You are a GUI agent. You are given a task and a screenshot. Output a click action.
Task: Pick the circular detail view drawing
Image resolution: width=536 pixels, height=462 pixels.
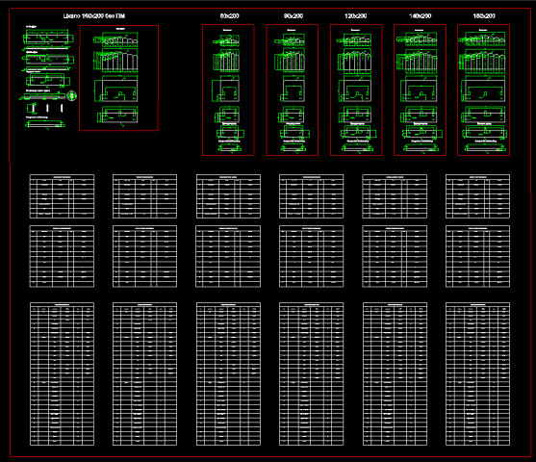[x=71, y=96]
